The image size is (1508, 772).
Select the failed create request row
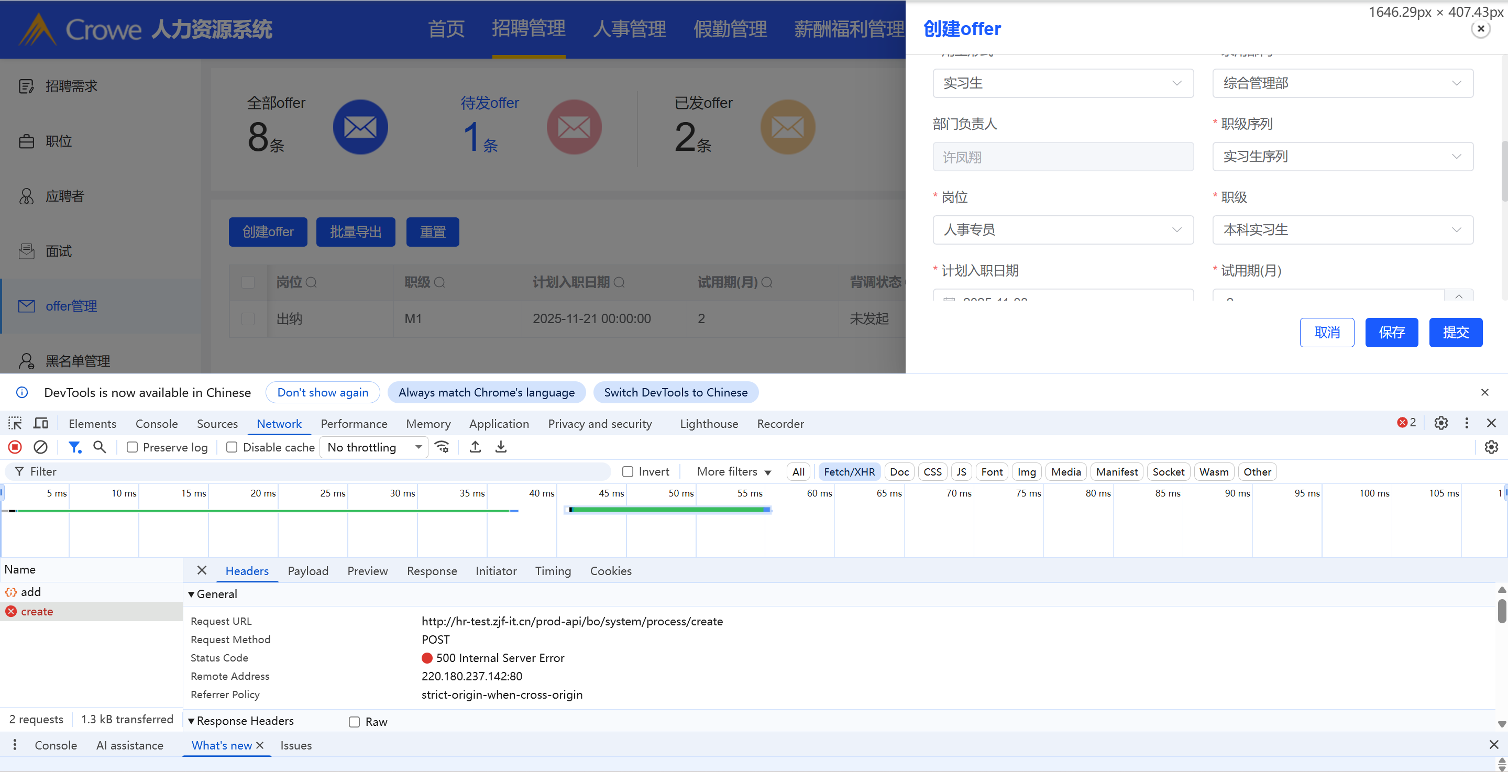point(37,611)
